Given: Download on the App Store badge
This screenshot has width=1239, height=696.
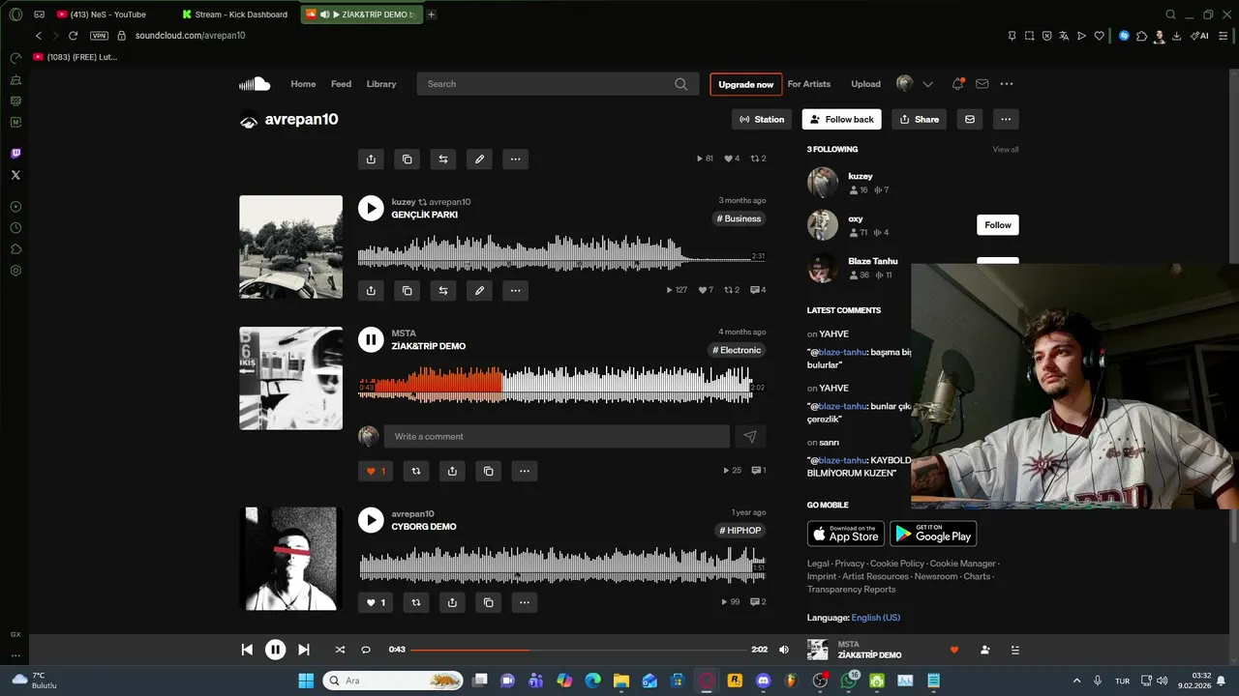Looking at the screenshot, I should (846, 534).
